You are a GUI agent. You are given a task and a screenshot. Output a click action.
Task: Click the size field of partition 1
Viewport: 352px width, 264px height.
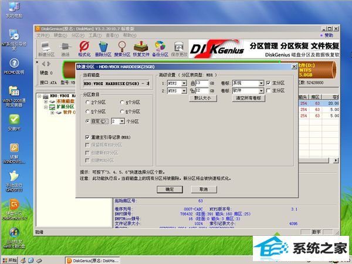202,83
